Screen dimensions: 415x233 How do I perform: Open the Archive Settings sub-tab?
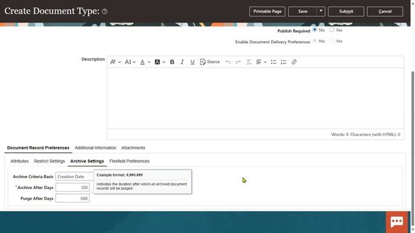(87, 161)
